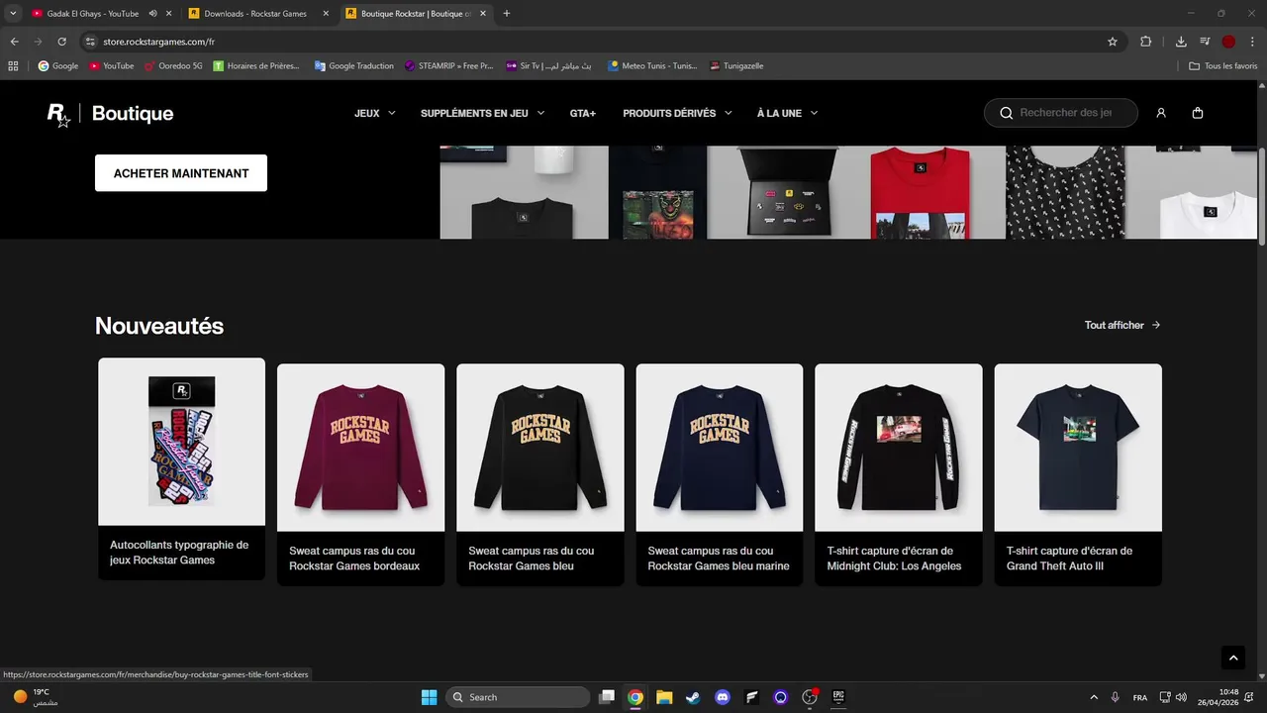
Task: Switch to the Downloads - Rockstar Games tab
Action: (255, 14)
